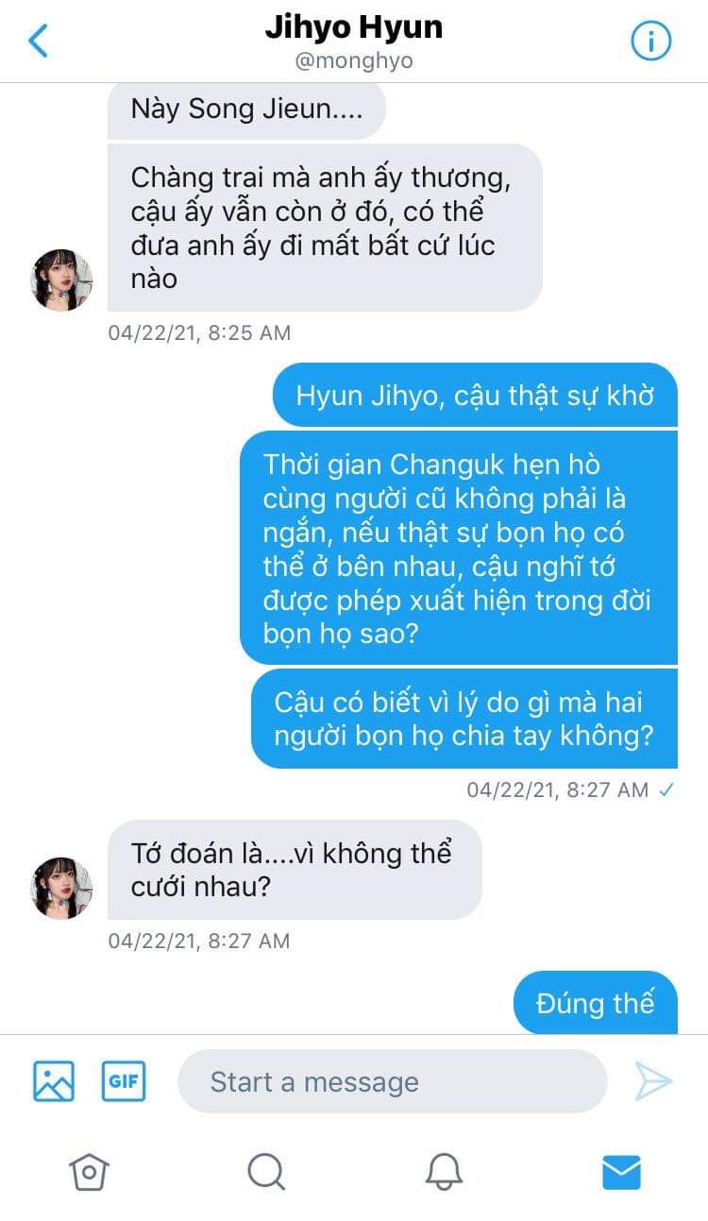Open the GIF picker icon
708x1221 pixels.
coord(124,1081)
